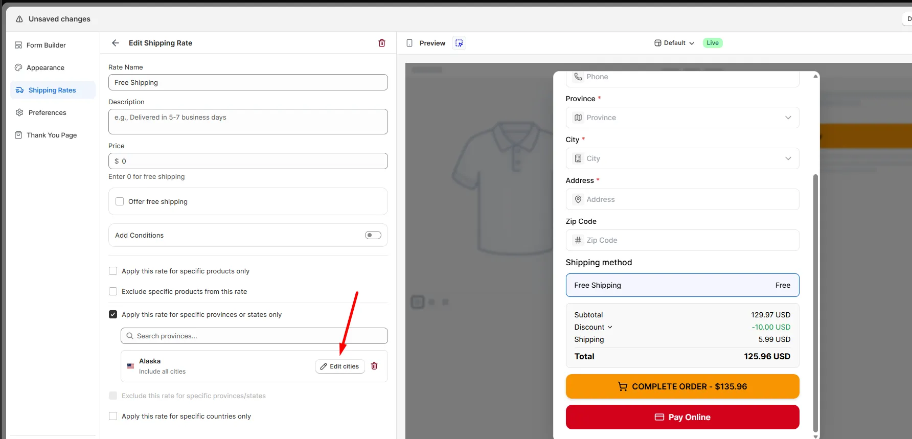Check the Offer free shipping checkbox
The image size is (912, 439).
(120, 201)
